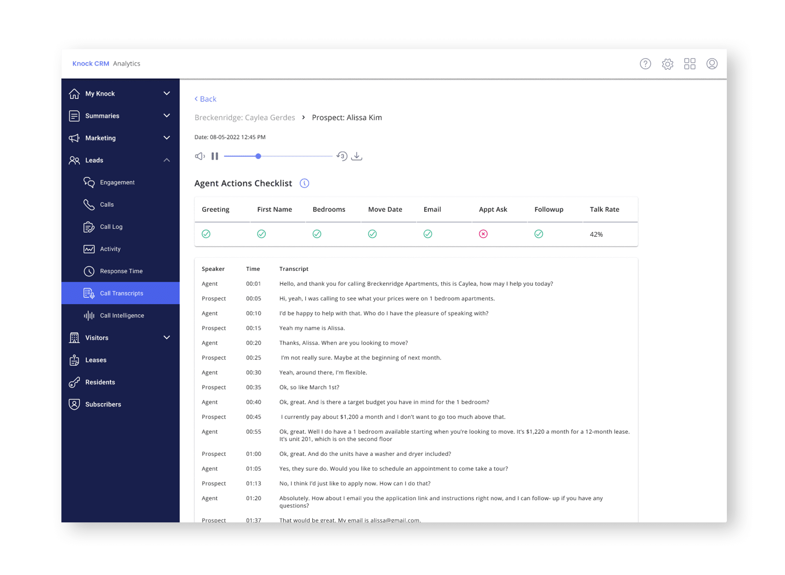
Task: Open Call Intelligence in the sidebar
Action: pyautogui.click(x=122, y=315)
